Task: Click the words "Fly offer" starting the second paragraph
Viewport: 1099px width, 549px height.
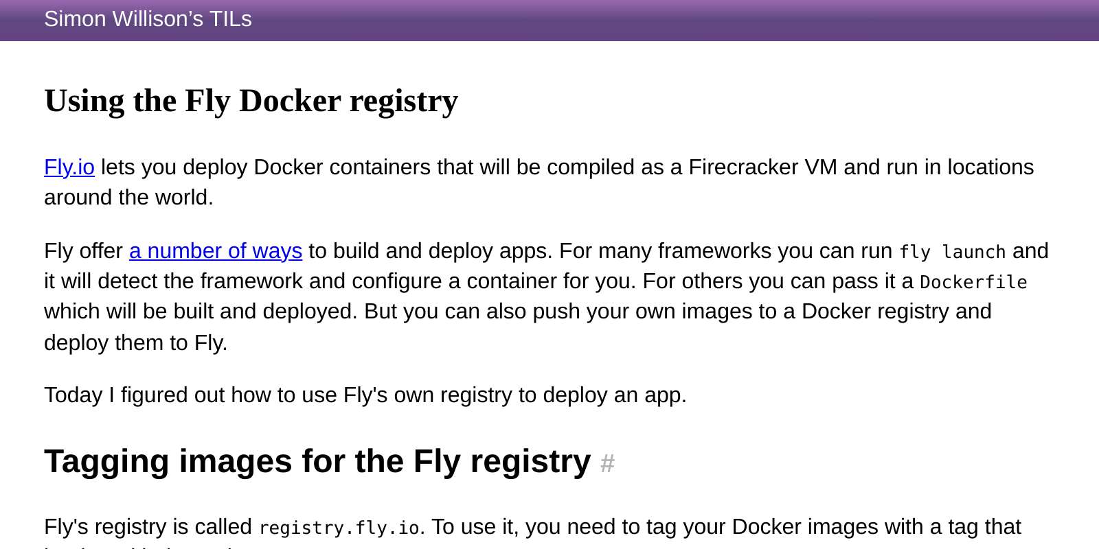Action: 83,250
